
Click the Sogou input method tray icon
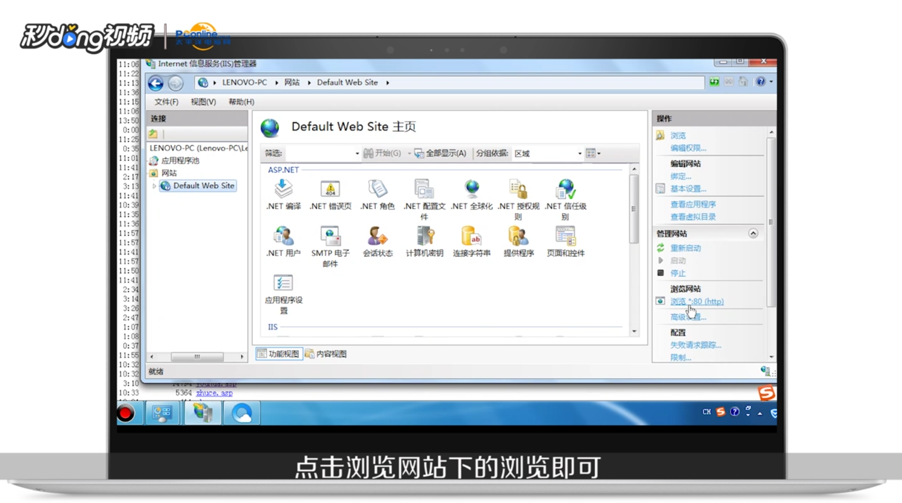(720, 412)
